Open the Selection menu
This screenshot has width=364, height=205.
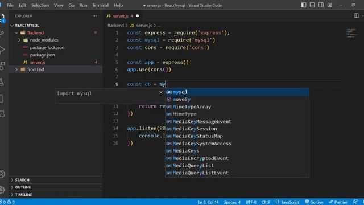tap(40, 5)
